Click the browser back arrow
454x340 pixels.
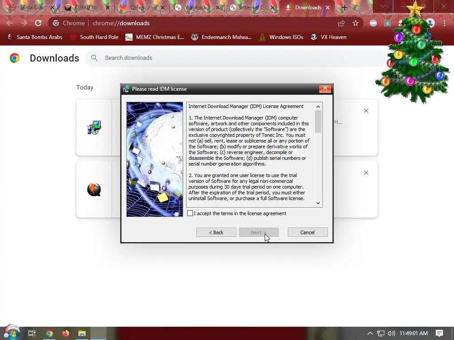click(10, 23)
